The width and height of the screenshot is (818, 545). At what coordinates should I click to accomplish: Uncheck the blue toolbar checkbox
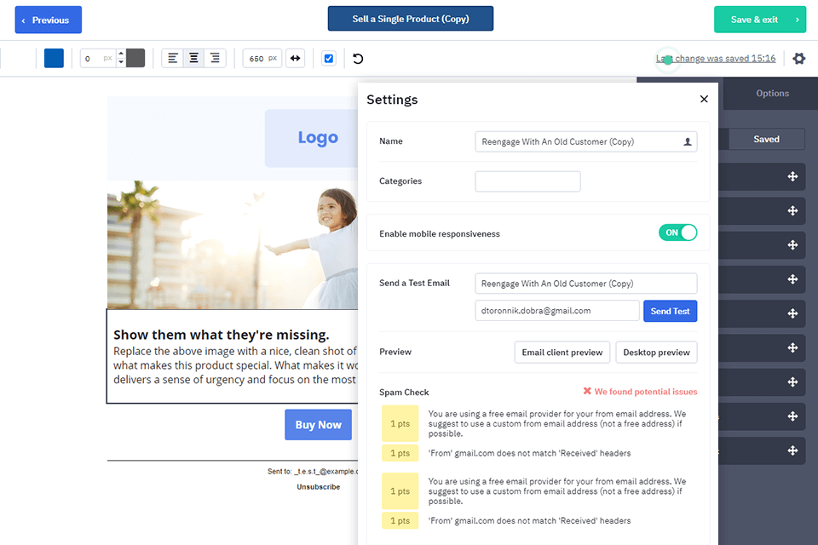pyautogui.click(x=328, y=58)
